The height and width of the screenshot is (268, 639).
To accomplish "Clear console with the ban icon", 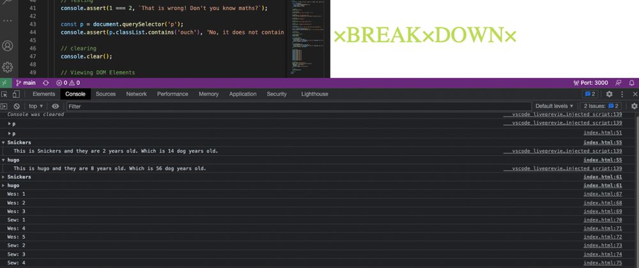I will (x=17, y=106).
